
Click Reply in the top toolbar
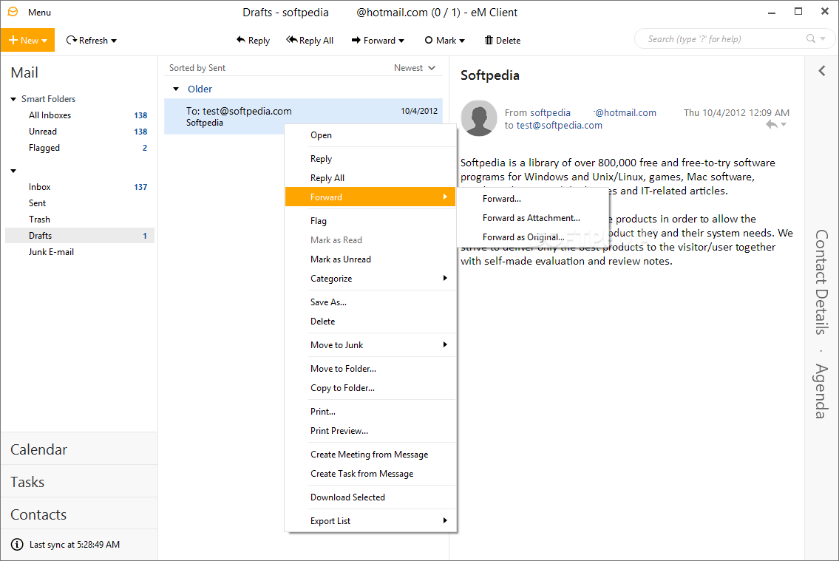pyautogui.click(x=253, y=40)
